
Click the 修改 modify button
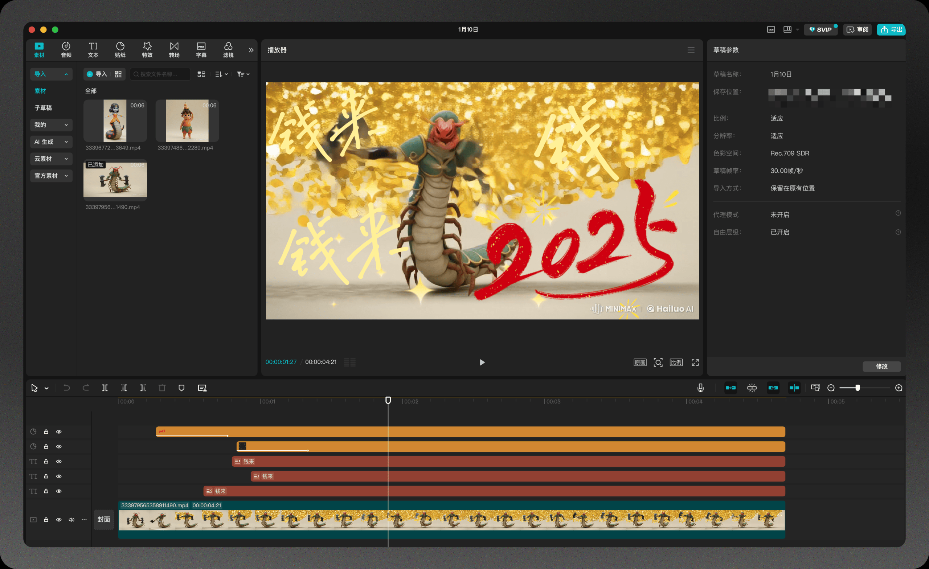click(x=881, y=366)
